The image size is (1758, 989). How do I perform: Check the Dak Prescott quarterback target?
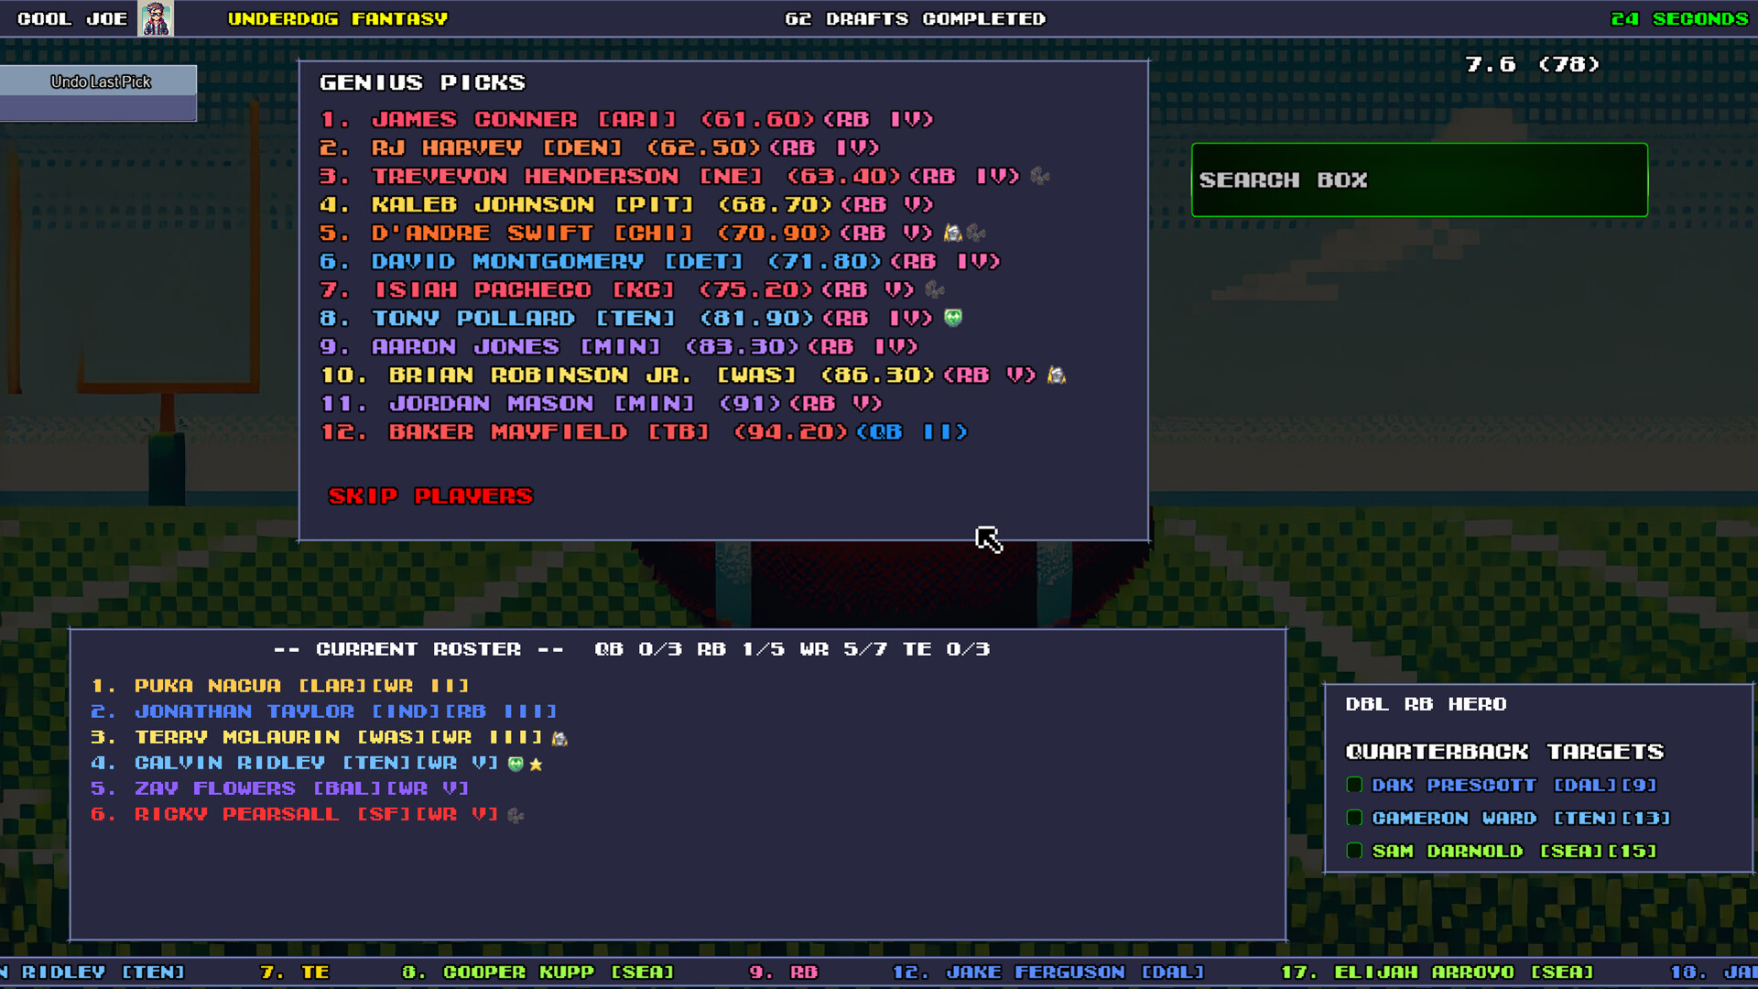[x=1354, y=785]
